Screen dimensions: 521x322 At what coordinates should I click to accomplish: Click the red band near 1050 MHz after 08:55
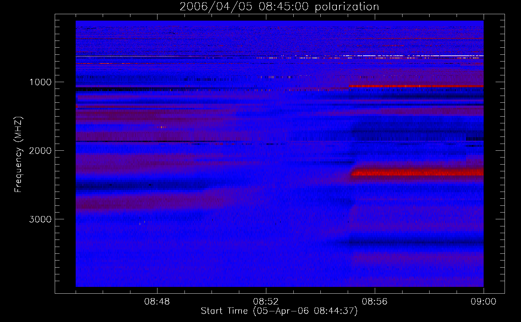click(x=416, y=86)
